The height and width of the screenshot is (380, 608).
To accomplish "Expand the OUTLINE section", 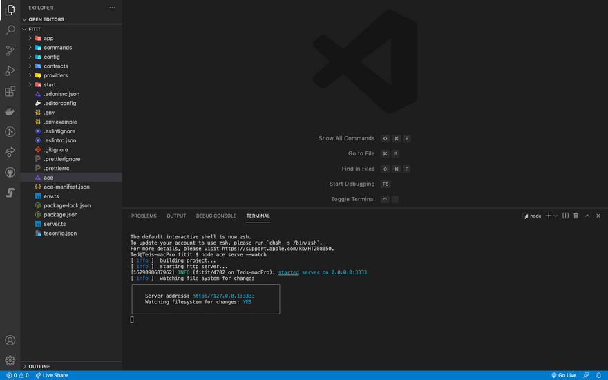I will pyautogui.click(x=39, y=366).
